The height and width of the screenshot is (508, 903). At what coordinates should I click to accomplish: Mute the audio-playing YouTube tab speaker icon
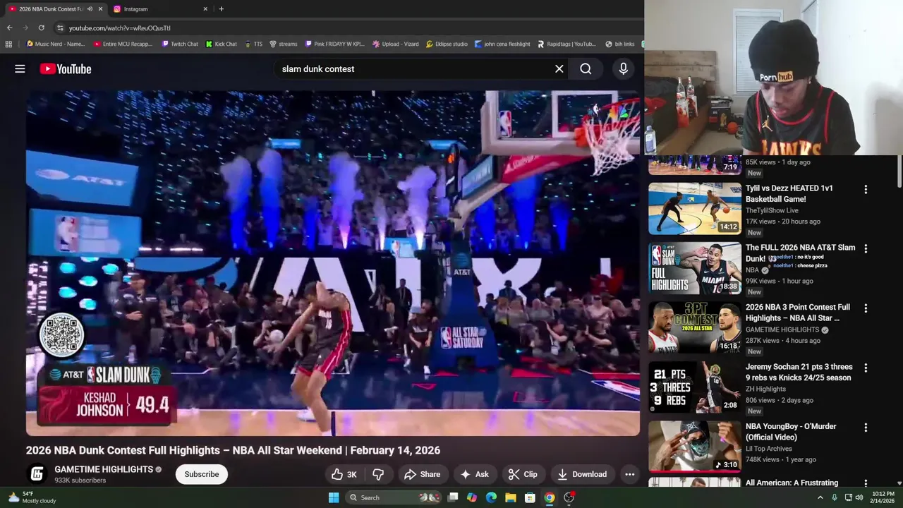(90, 9)
